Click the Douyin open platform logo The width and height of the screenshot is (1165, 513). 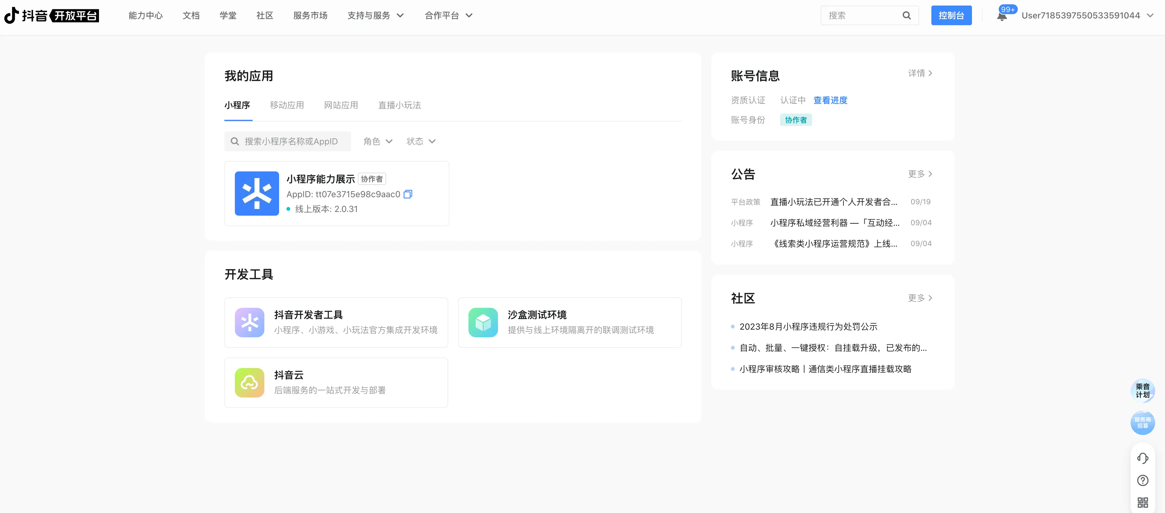tap(52, 15)
